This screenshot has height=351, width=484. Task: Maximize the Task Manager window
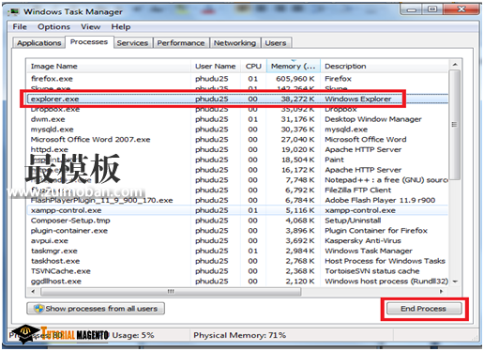point(432,9)
